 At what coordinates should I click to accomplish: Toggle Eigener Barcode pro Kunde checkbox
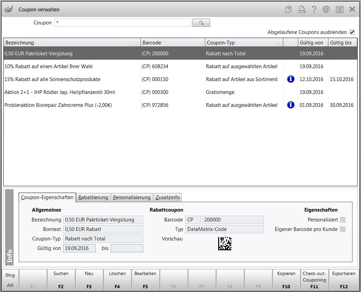[x=343, y=229]
